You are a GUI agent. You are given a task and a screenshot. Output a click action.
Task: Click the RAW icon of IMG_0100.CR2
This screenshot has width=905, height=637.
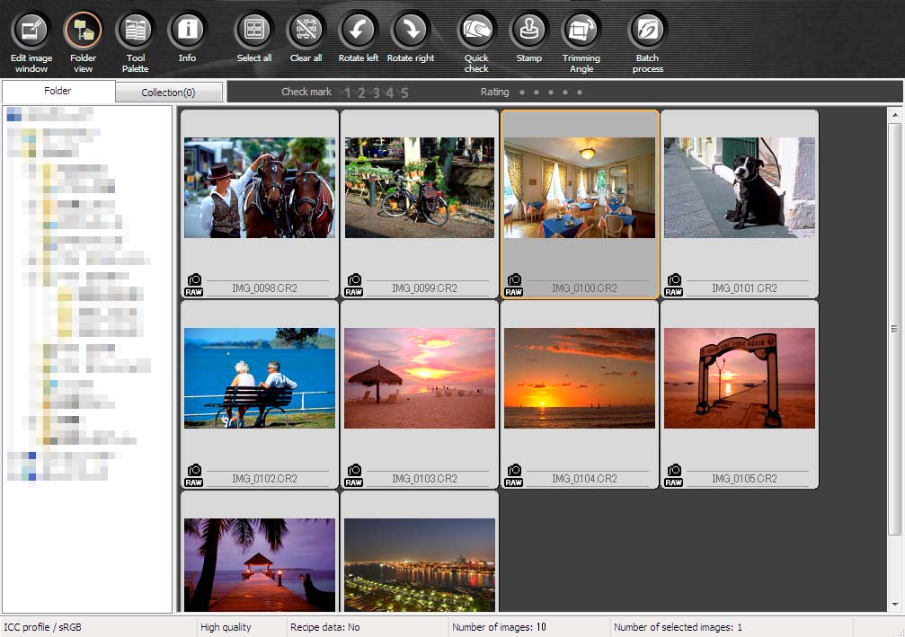pos(514,285)
